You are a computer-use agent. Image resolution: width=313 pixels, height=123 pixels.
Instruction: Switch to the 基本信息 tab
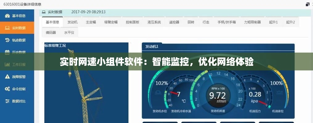[x=52, y=22]
